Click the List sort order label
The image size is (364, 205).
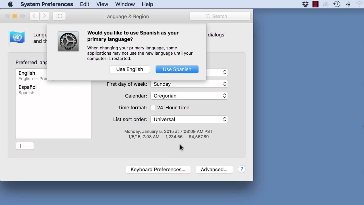pos(130,119)
